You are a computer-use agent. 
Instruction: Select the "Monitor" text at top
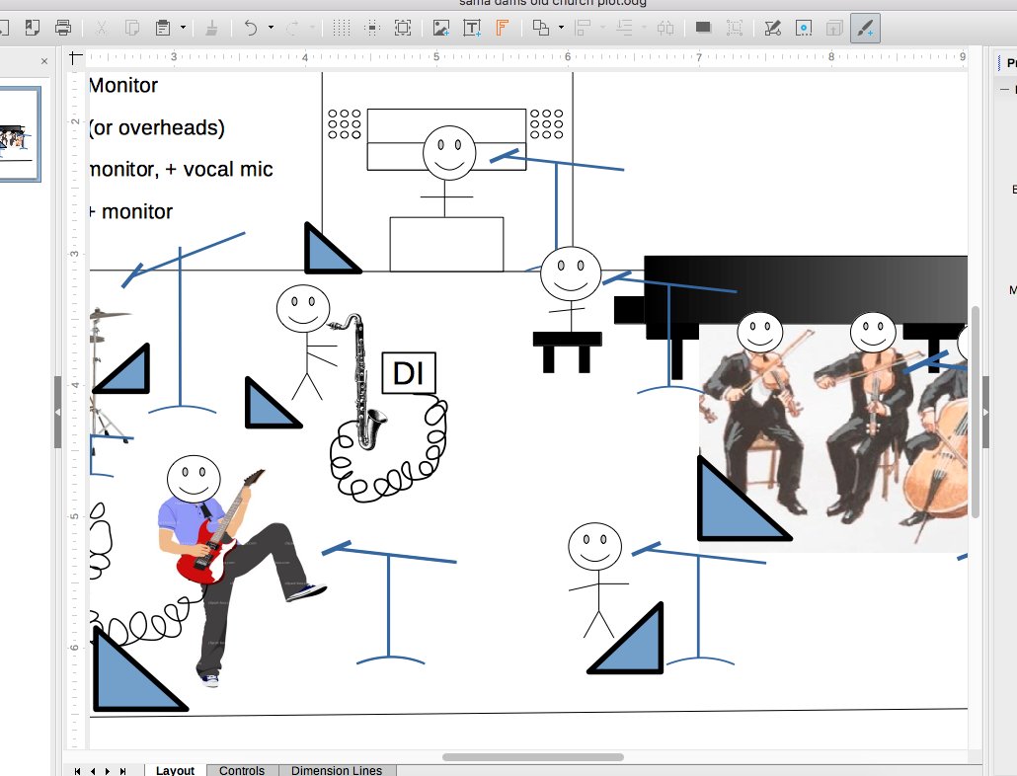point(123,85)
